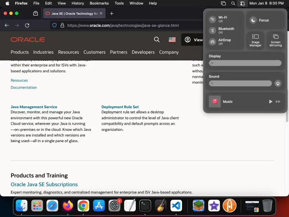Open the Industries navigation menu
This screenshot has height=217, width=289.
43,52
